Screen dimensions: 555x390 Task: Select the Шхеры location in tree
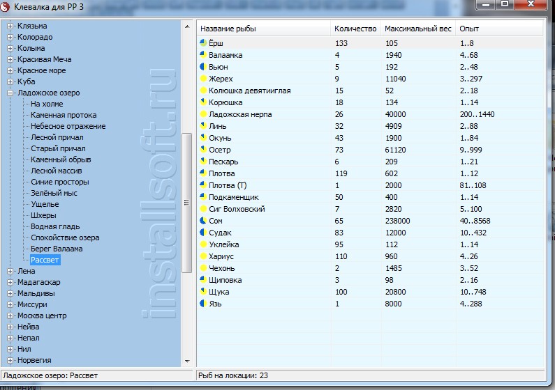click(43, 215)
